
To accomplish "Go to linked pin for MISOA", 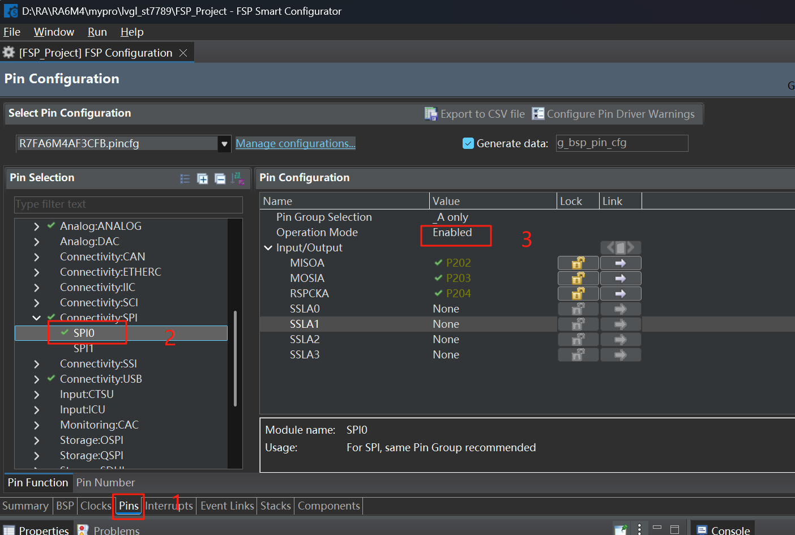I will [x=621, y=263].
